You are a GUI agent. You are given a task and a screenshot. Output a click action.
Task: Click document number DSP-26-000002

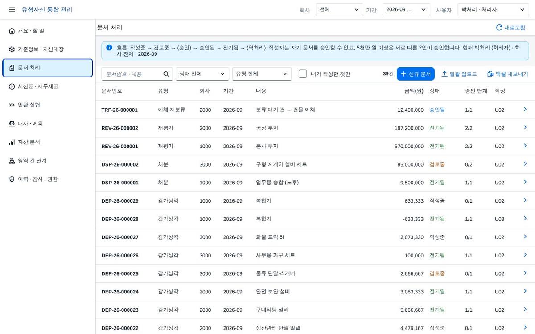(x=120, y=164)
